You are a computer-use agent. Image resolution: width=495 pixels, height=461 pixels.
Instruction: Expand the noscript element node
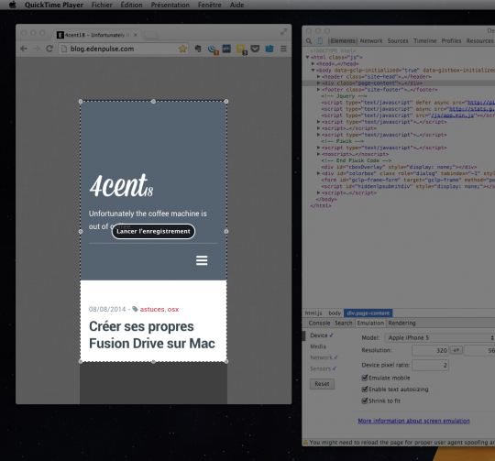coord(318,154)
